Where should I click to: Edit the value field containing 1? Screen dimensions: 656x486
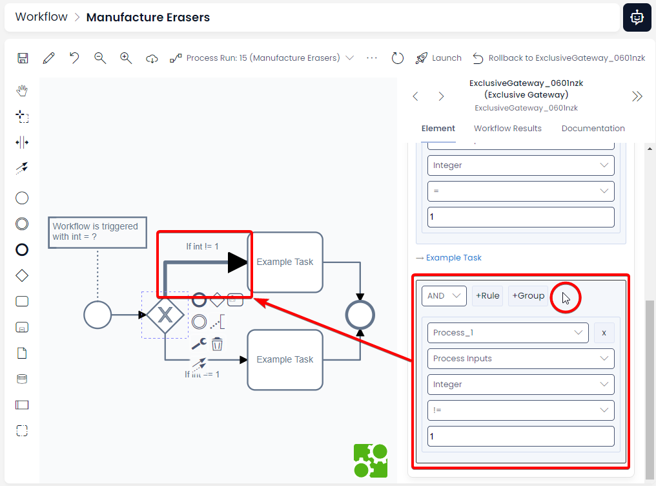click(520, 436)
